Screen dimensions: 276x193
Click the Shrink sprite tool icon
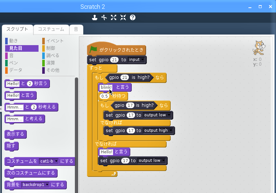coord(123,17)
